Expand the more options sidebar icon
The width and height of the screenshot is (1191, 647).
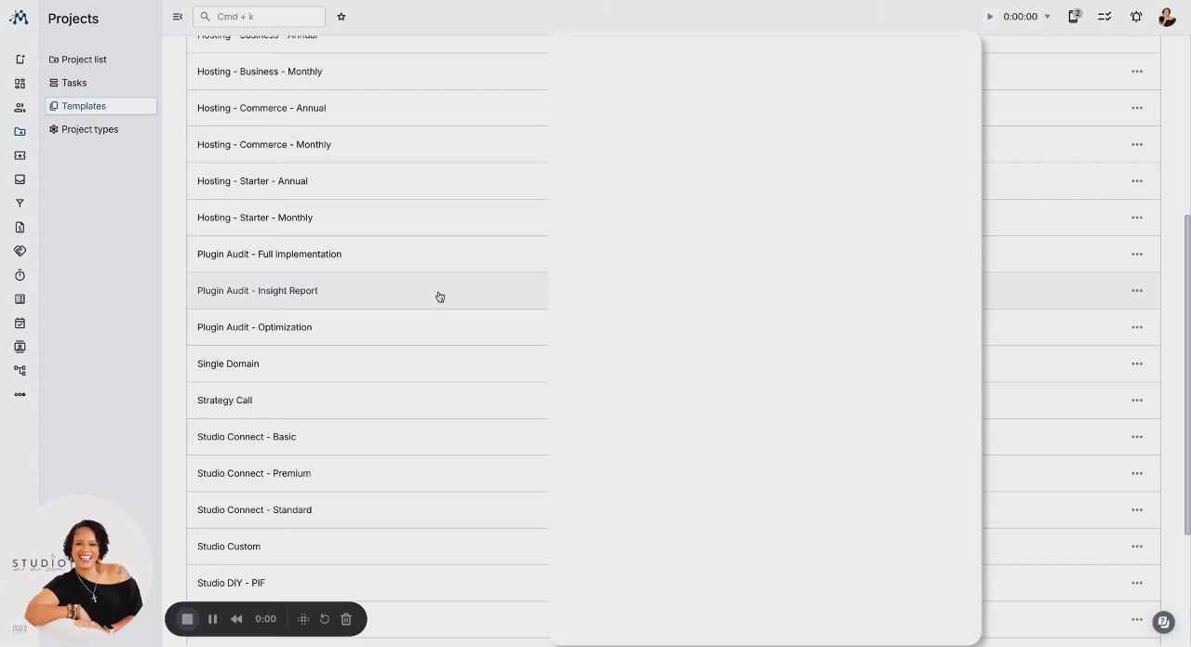20,394
